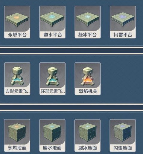The height and width of the screenshot is (154, 143).
Task: Click the 环形元素飞.. truncated label
Action: point(53,91)
